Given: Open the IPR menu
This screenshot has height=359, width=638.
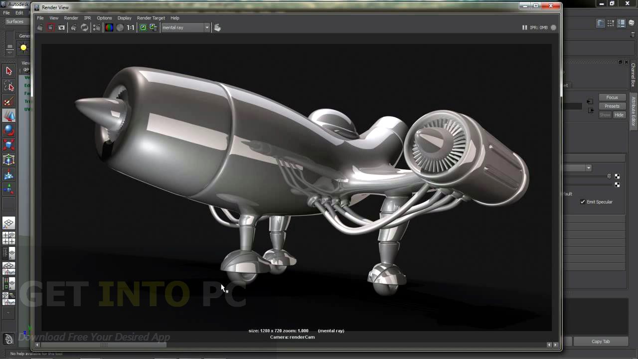Looking at the screenshot, I should point(87,18).
